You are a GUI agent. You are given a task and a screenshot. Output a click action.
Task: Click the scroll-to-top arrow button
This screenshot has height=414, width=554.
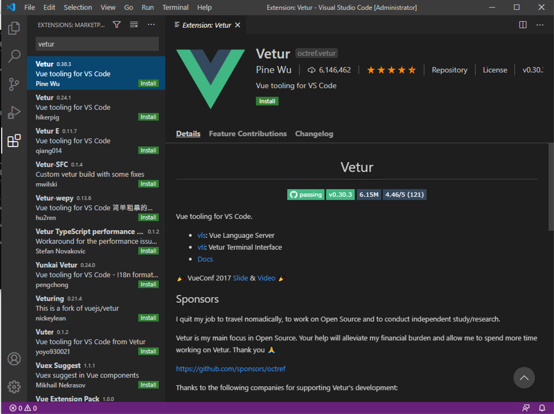[x=524, y=378]
